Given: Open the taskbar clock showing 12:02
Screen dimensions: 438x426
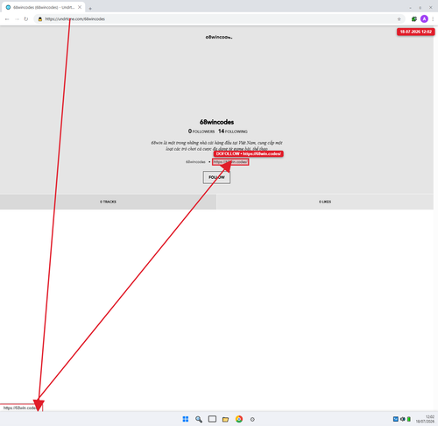Looking at the screenshot, I should click(x=425, y=419).
